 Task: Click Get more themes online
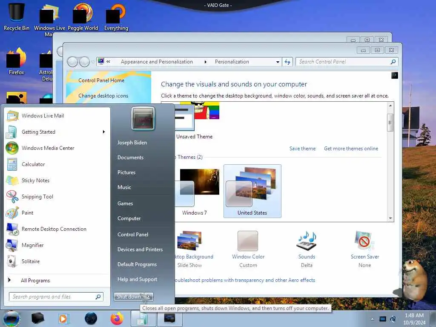pos(351,149)
